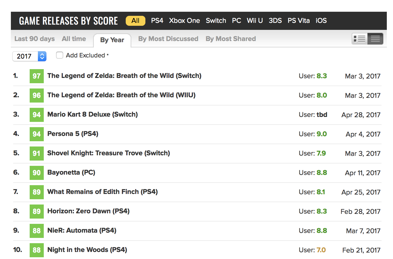The image size is (393, 259).
Task: Toggle the Add Excluded checkbox
Action: coord(60,55)
